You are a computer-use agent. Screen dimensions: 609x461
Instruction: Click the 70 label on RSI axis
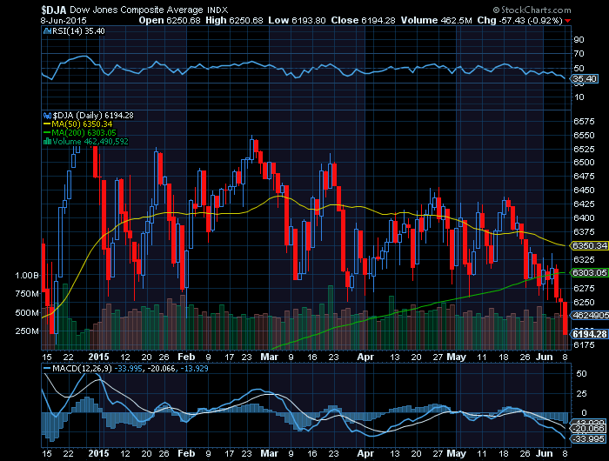(579, 54)
